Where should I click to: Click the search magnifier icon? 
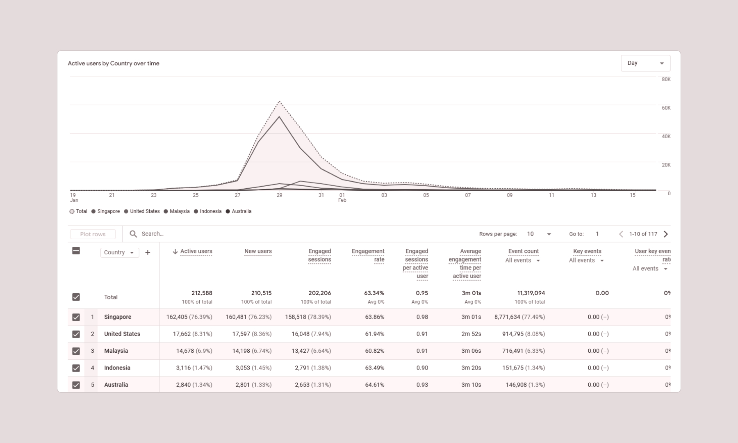point(133,234)
